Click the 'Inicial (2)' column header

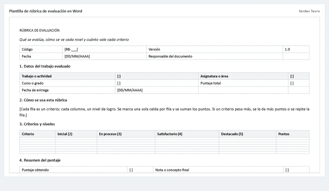point(76,134)
